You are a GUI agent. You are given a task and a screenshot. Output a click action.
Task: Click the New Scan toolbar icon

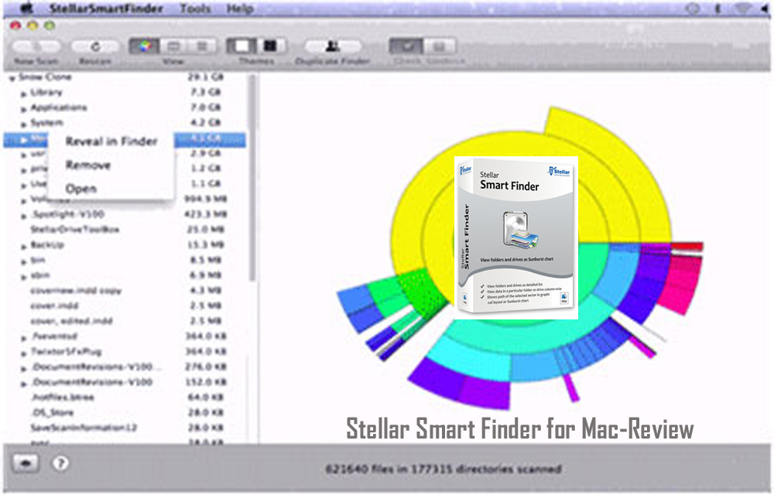pos(36,46)
